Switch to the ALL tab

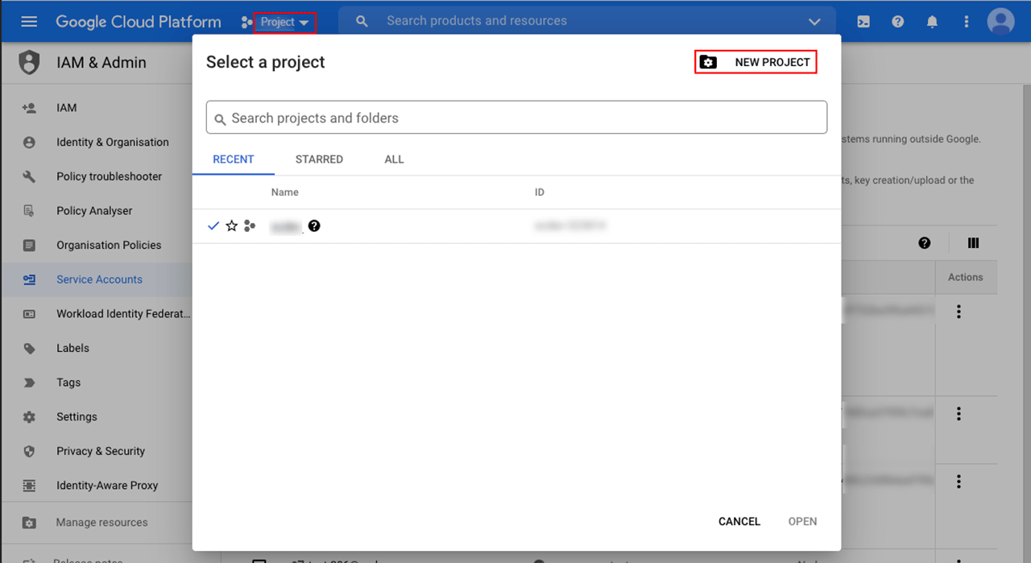tap(394, 159)
